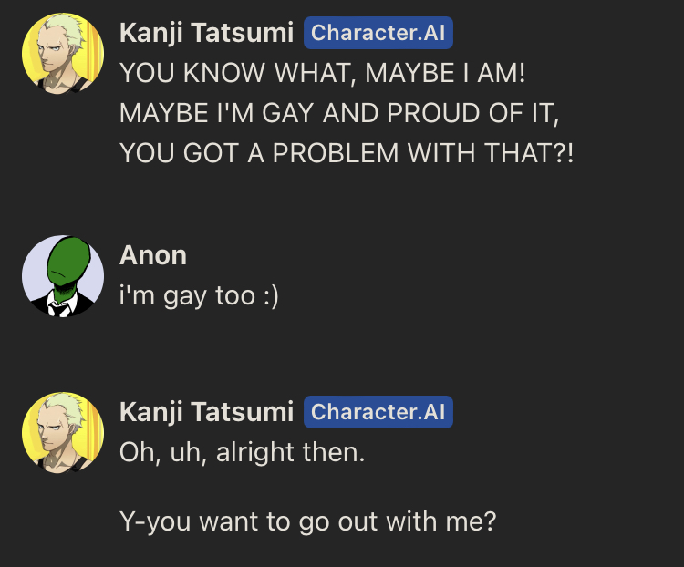
Task: Open Kanji Tatsumi's avatar in the last message
Action: (x=63, y=433)
